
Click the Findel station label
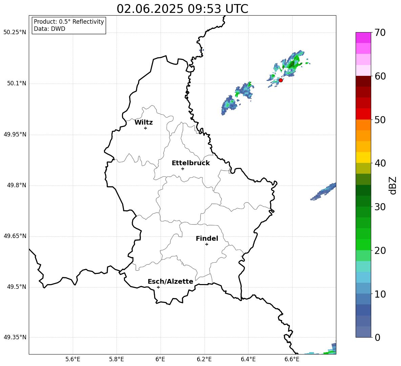pos(207,238)
